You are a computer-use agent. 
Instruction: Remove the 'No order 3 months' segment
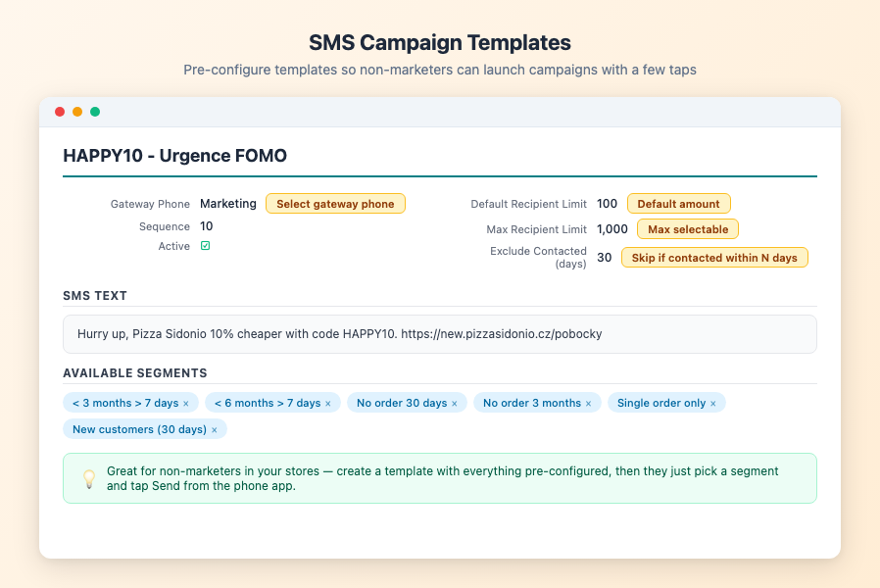click(x=588, y=404)
